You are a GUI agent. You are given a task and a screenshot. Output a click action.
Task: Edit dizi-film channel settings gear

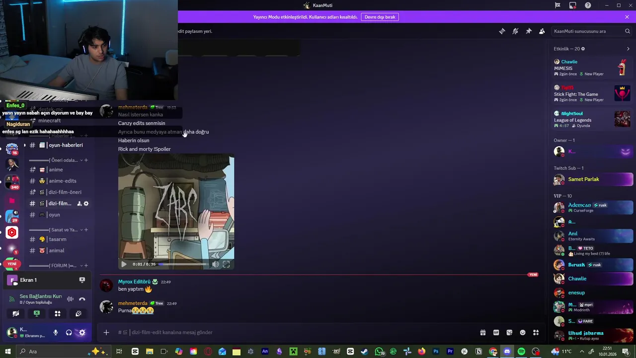click(86, 203)
